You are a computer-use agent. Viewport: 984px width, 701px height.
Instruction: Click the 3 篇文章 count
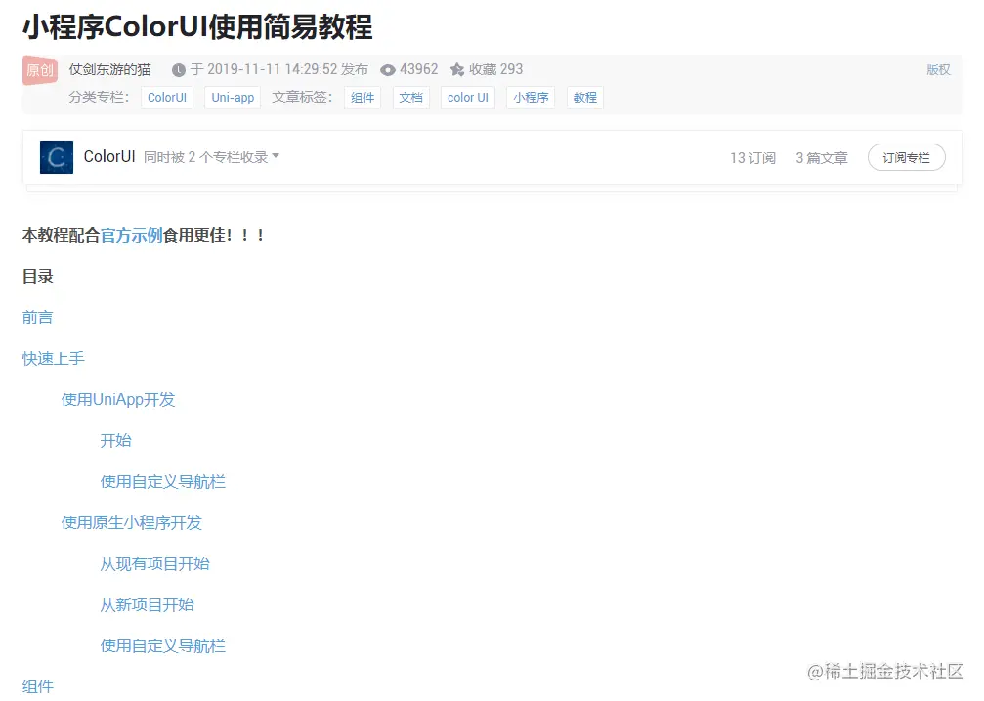click(x=822, y=158)
